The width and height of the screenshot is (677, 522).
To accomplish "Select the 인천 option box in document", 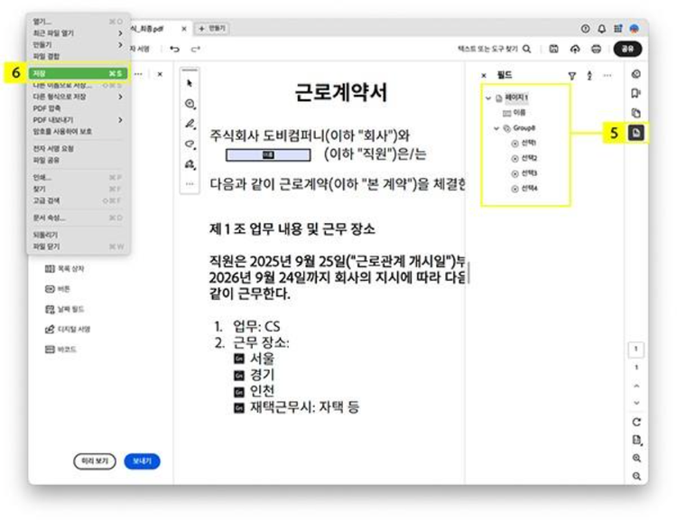I will [x=239, y=392].
